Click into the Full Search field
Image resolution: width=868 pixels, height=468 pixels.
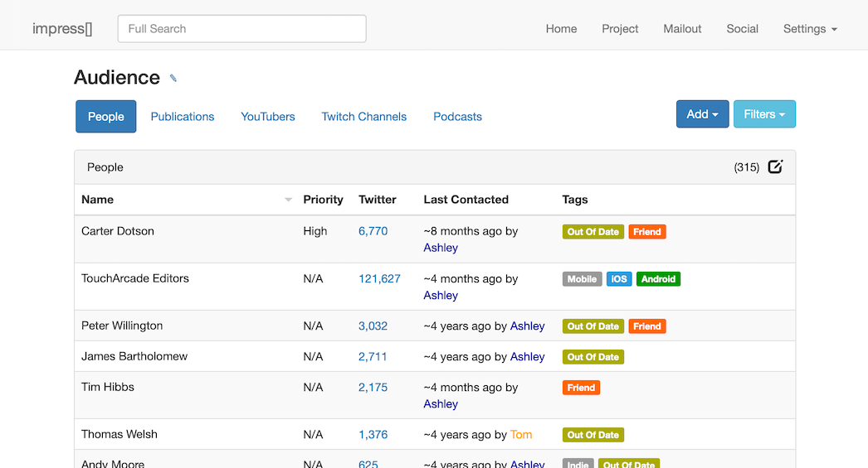pos(241,29)
